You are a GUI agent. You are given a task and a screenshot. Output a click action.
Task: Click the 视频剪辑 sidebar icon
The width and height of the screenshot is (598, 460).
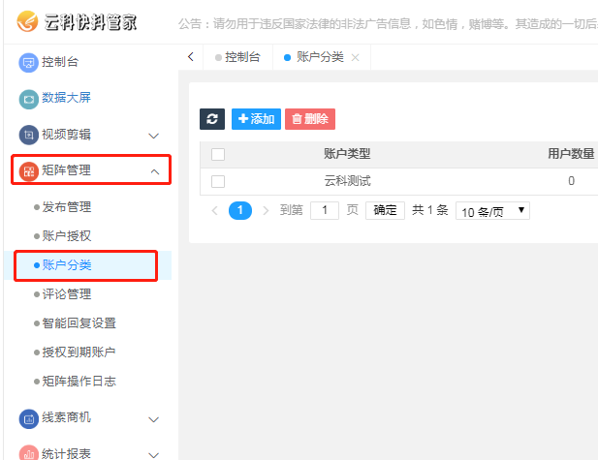click(x=28, y=135)
